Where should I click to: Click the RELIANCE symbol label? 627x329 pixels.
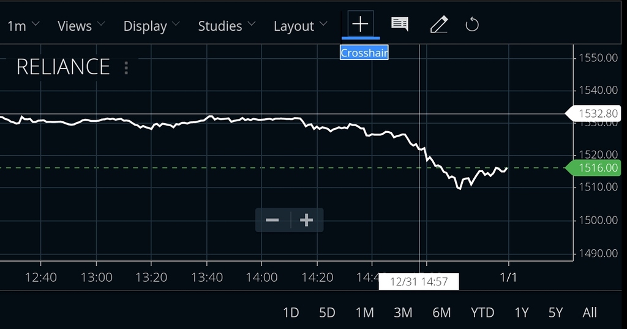point(63,67)
